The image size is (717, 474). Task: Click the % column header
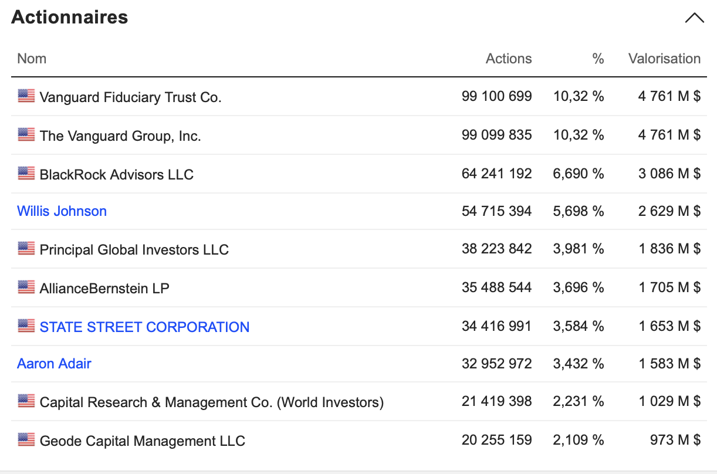(598, 59)
